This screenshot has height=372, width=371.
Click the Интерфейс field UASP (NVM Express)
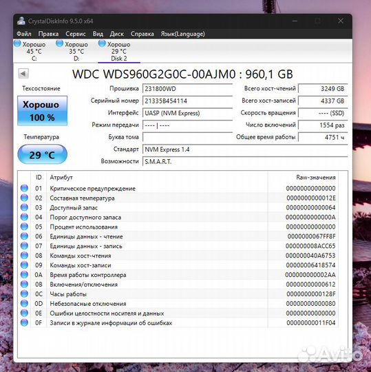(187, 113)
